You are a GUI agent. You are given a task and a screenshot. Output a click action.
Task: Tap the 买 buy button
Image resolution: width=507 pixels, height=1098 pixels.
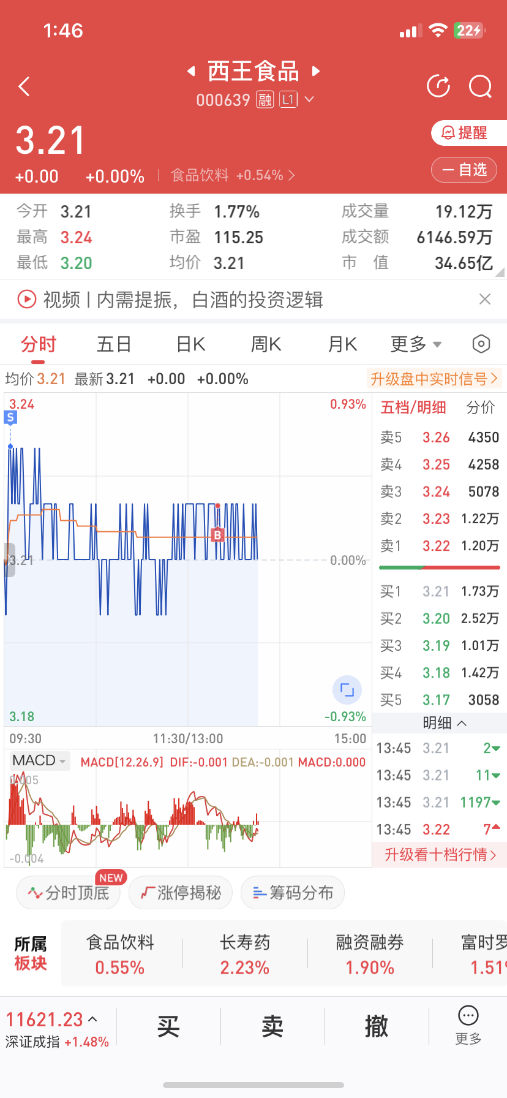click(168, 1026)
